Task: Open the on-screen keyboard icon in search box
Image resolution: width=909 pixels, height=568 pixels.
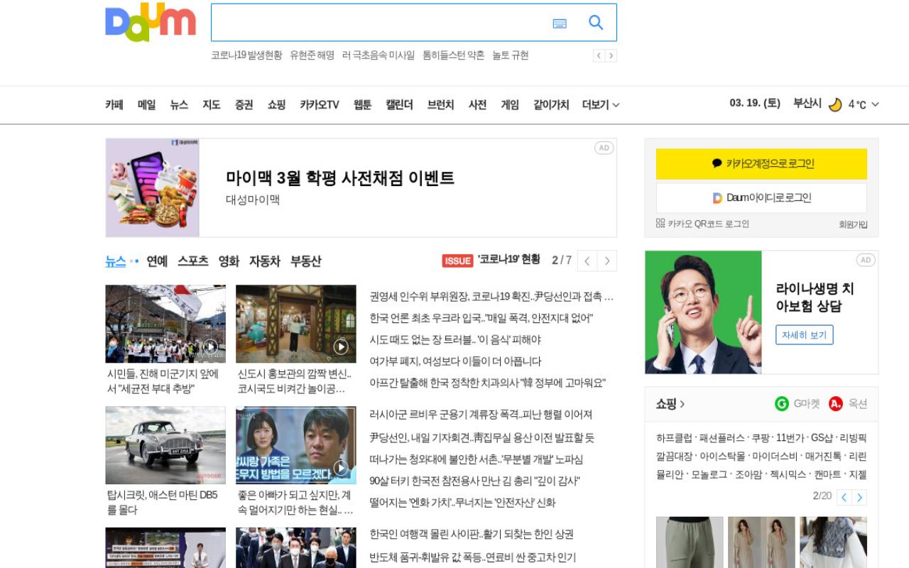Action: (x=560, y=23)
